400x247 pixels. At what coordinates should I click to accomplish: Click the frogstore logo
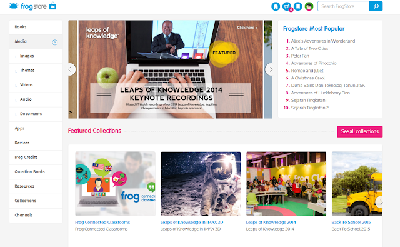point(32,6)
